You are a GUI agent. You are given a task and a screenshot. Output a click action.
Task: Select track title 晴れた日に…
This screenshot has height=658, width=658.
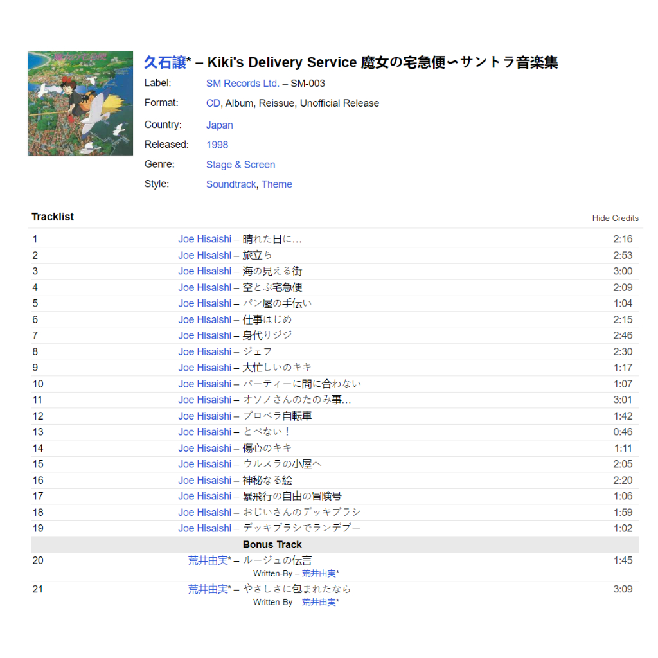click(272, 239)
